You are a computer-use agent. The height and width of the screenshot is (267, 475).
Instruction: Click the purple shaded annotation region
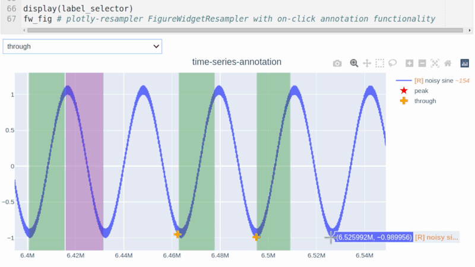coord(84,161)
